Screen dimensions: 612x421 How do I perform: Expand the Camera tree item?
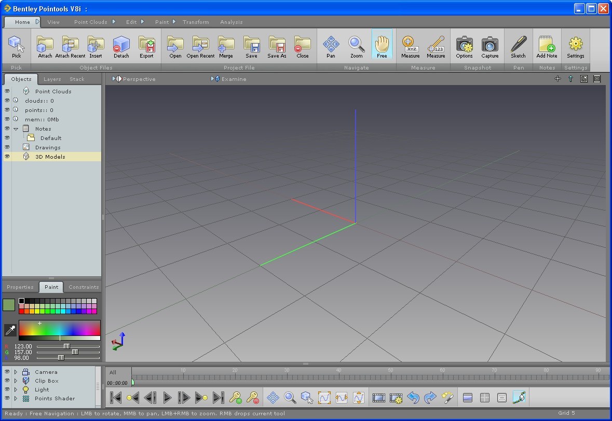point(16,372)
